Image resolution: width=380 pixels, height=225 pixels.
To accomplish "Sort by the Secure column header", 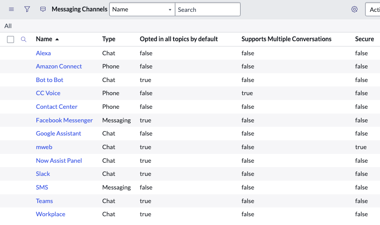I will tap(365, 39).
